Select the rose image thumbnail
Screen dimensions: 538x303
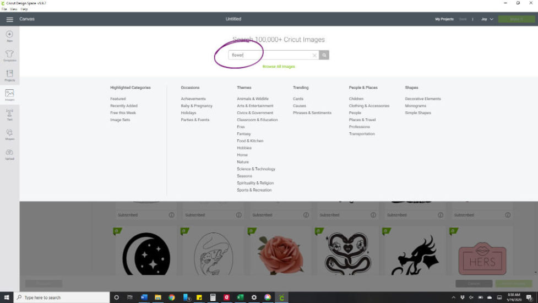(280, 255)
